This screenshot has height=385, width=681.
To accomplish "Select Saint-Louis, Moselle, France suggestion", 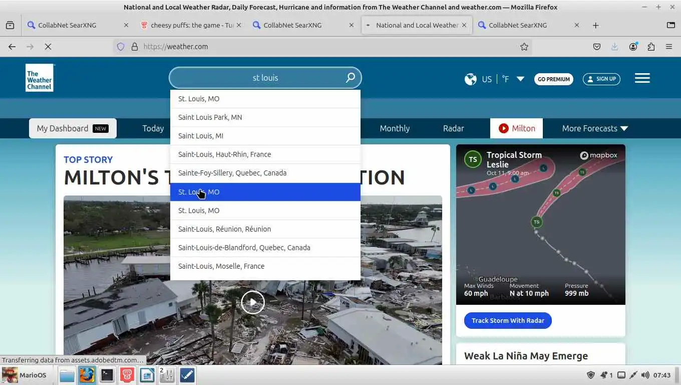I will click(x=265, y=266).
